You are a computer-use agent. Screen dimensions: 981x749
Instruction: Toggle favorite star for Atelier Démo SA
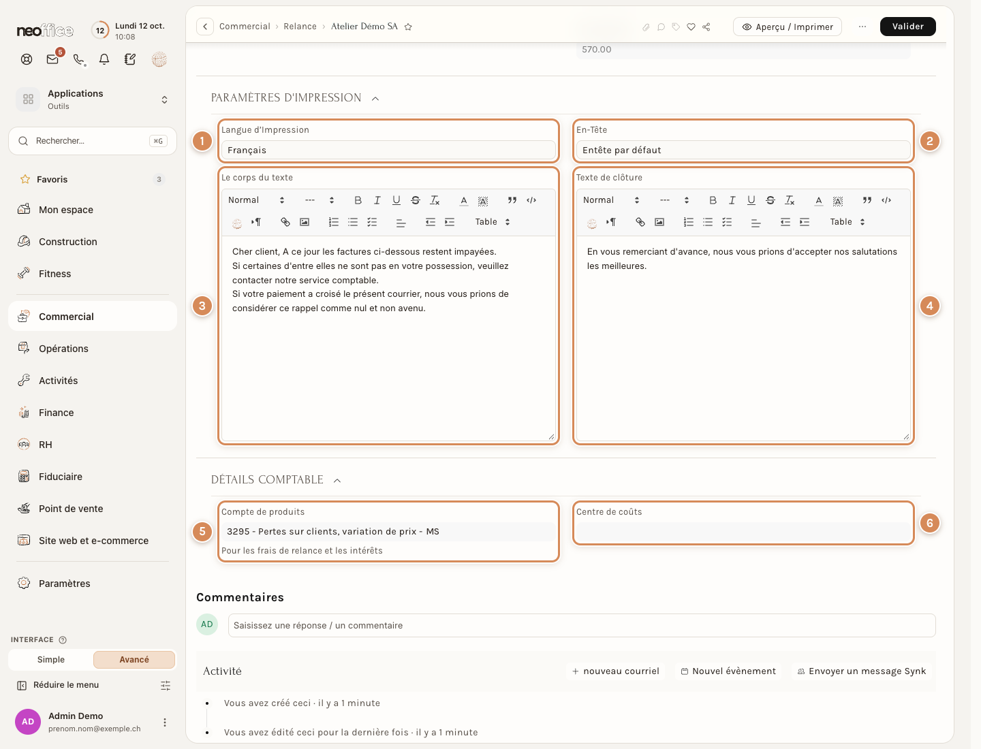click(408, 27)
